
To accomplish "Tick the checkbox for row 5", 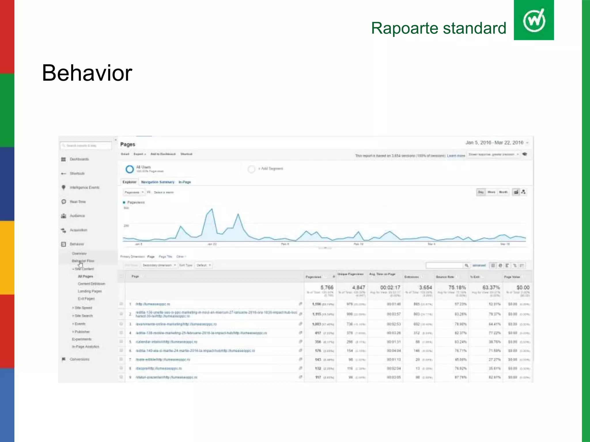I will point(121,342).
